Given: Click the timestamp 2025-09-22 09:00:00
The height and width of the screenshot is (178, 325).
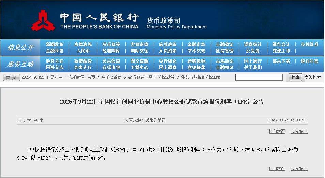Looking at the screenshot, I should pyautogui.click(x=288, y=120).
